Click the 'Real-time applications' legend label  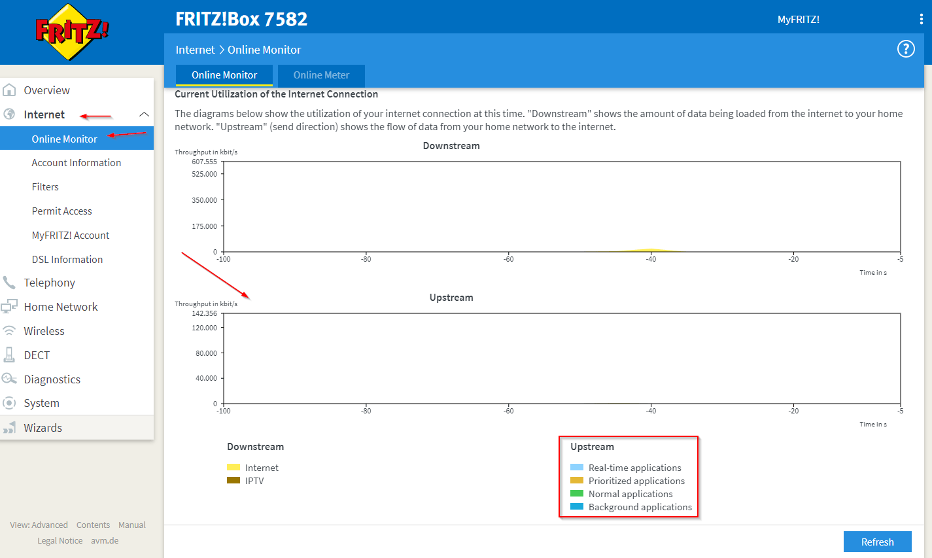634,467
